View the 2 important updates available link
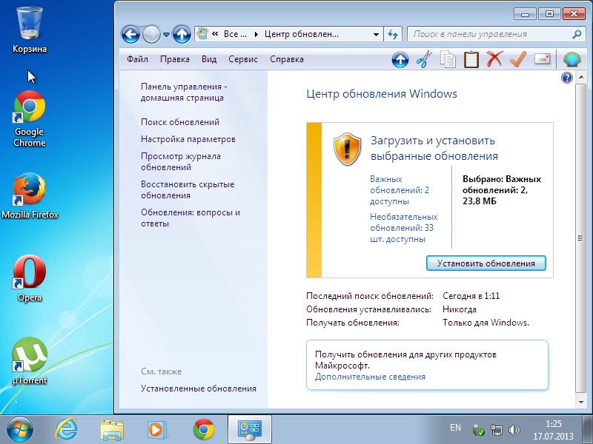Image resolution: width=593 pixels, height=444 pixels. [x=400, y=190]
